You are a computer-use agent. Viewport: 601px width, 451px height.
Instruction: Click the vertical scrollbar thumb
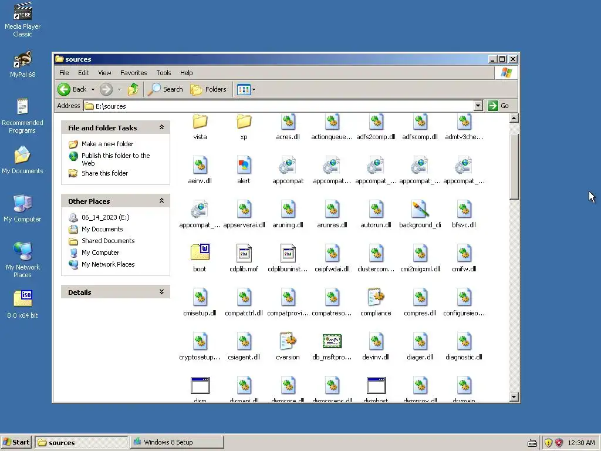514,167
